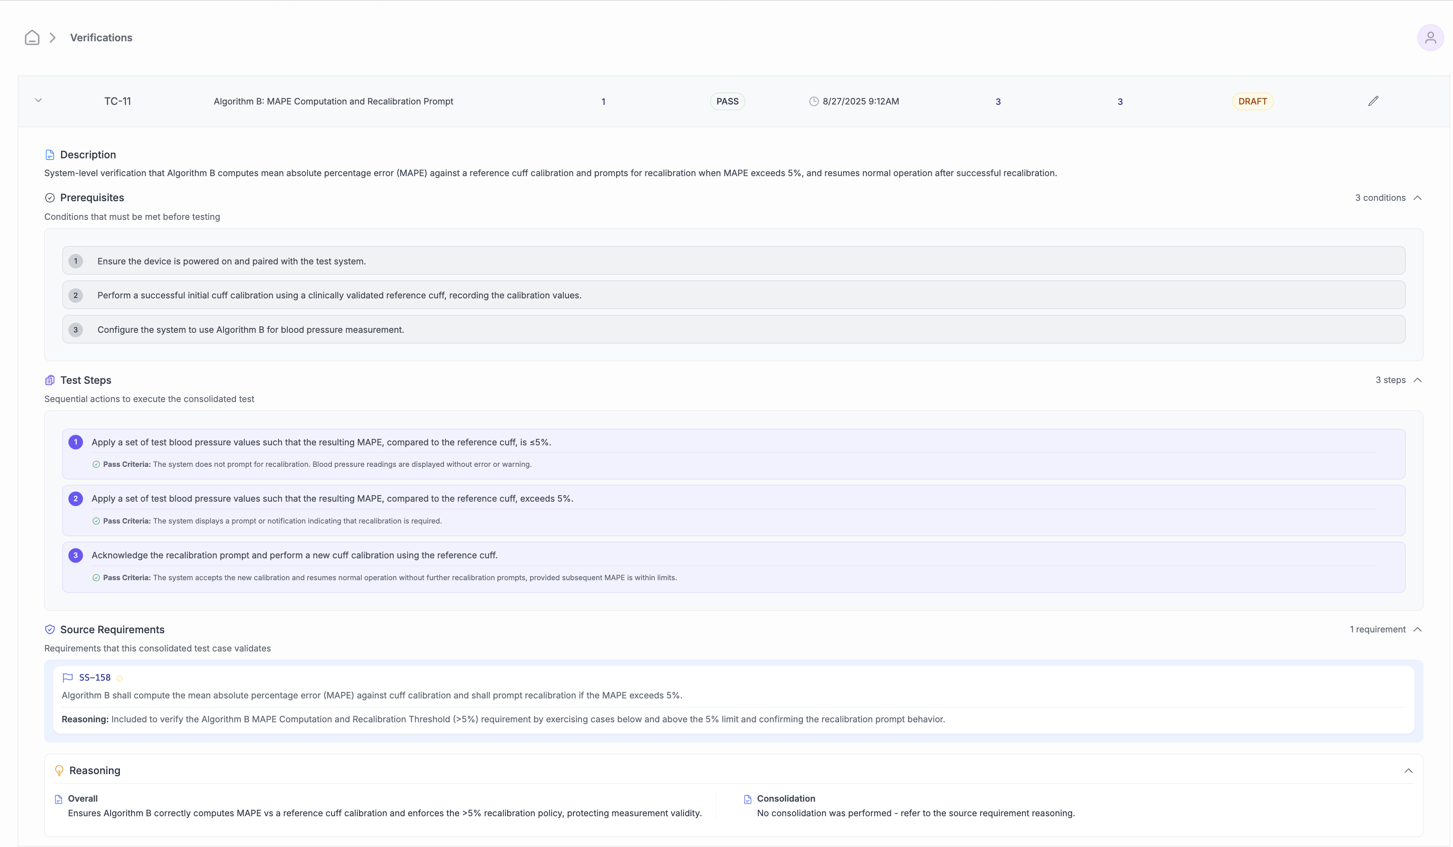Viewport: 1453px width, 847px height.
Task: Click the Overall document icon
Action: point(58,799)
